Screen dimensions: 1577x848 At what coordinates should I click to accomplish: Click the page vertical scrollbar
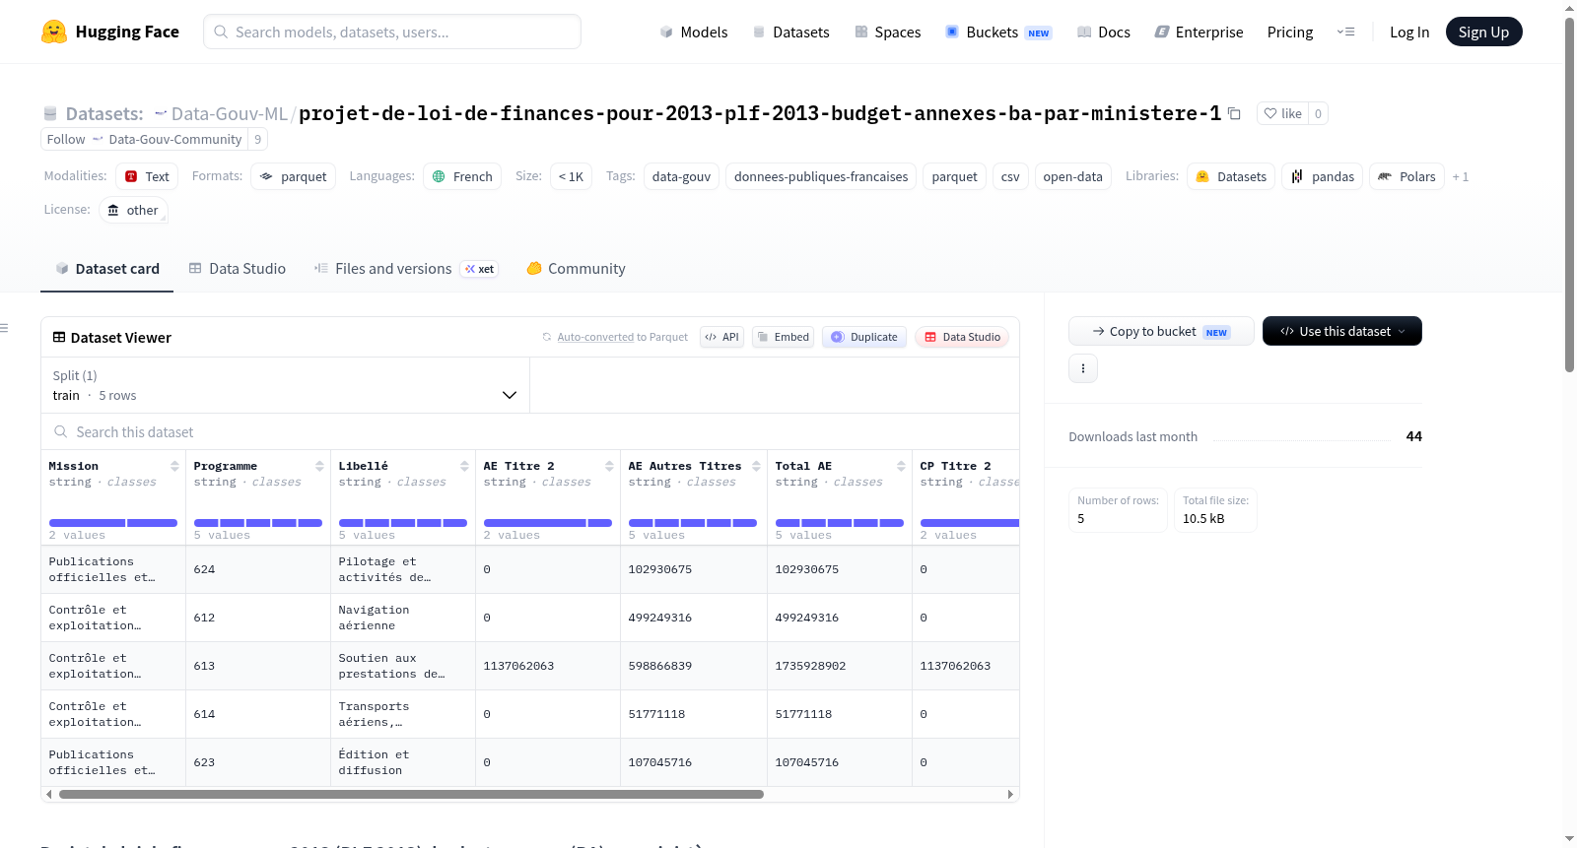tap(1569, 194)
